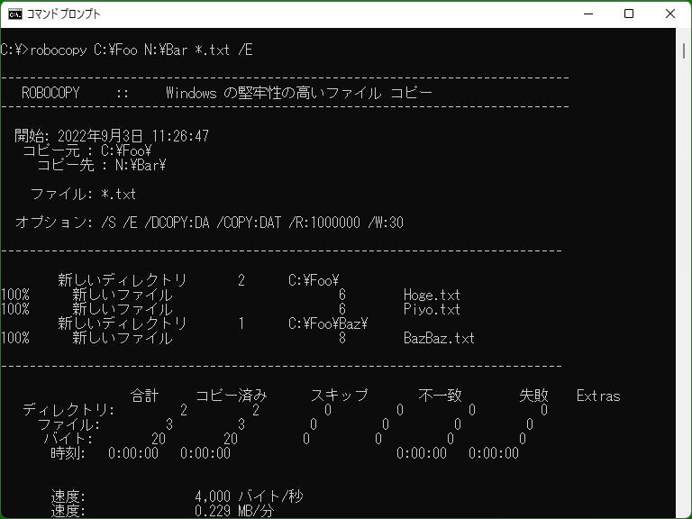
Task: Click the ディレクトリ: row label
Action: [68, 410]
